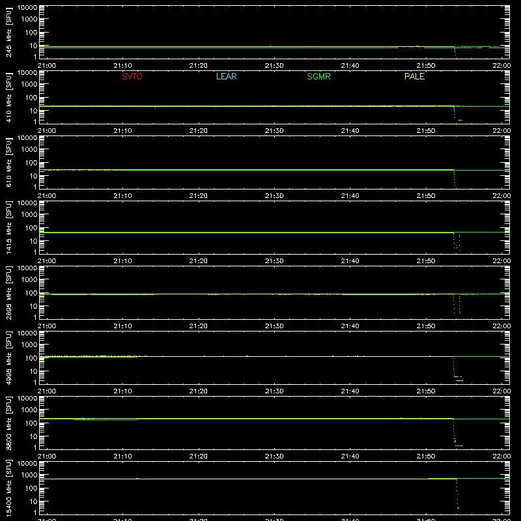Select the 1415 MHz [SFU] axis title
This screenshot has height=521, width=521.
(8, 228)
